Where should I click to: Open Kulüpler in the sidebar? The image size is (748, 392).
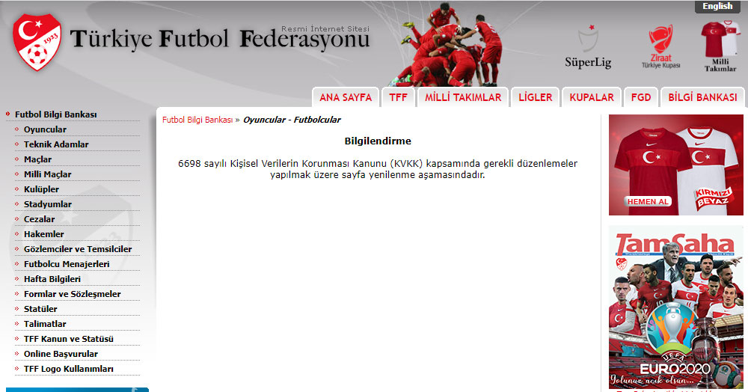pos(41,189)
